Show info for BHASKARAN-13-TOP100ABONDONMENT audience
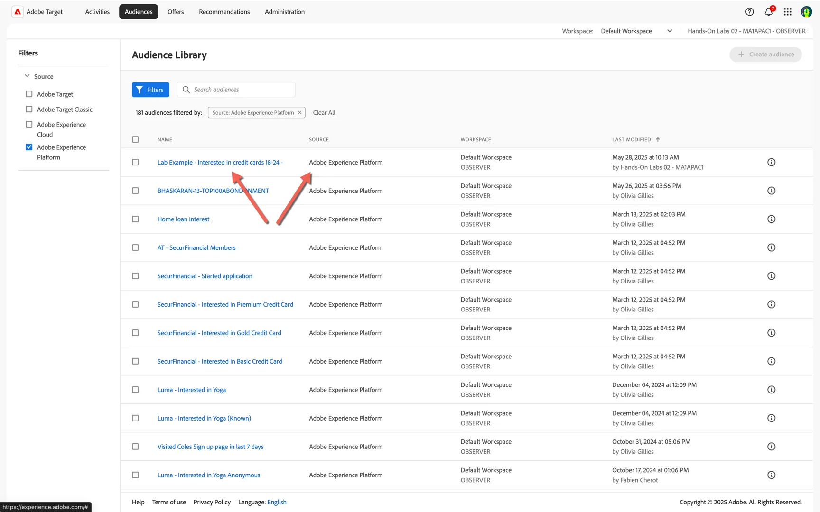The image size is (820, 512). 772,191
